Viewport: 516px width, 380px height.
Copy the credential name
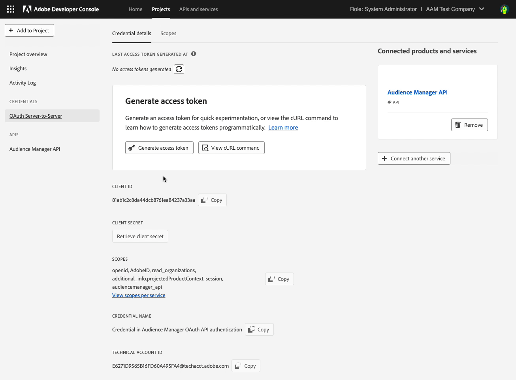pos(259,329)
